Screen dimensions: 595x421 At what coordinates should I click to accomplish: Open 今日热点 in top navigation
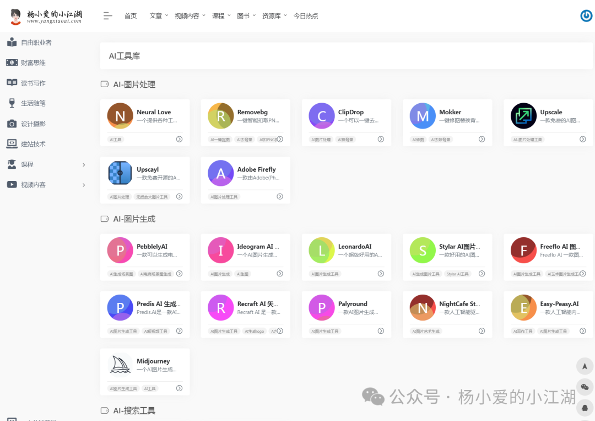coord(305,15)
